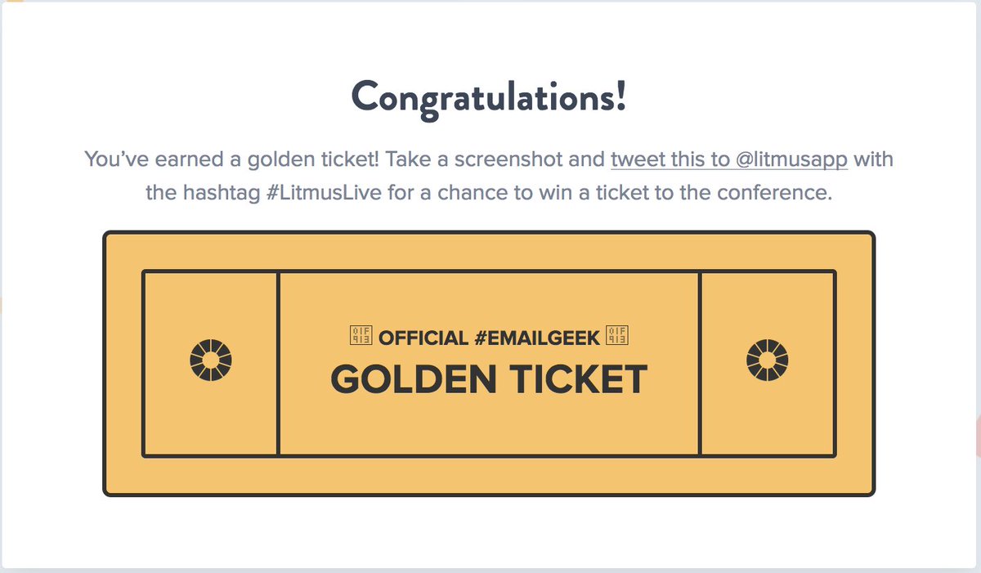Open the "tweet this to @litmusapp" link

point(729,159)
